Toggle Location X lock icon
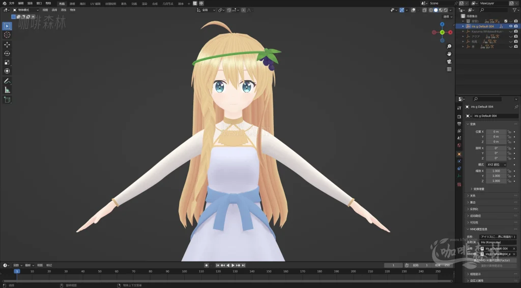The width and height of the screenshot is (521, 288). tap(509, 132)
